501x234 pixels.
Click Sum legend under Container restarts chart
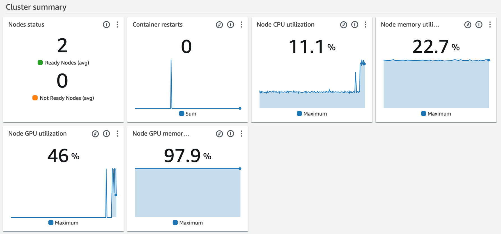pos(188,114)
